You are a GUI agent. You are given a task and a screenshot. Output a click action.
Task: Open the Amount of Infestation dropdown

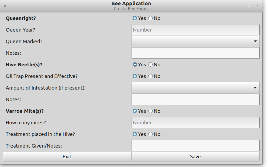[x=195, y=87]
